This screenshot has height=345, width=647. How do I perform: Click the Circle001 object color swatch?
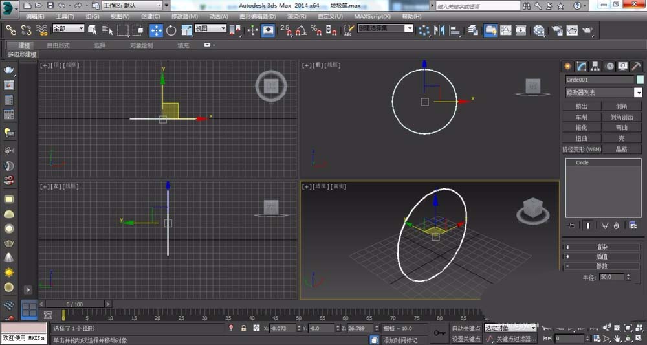[x=640, y=80]
